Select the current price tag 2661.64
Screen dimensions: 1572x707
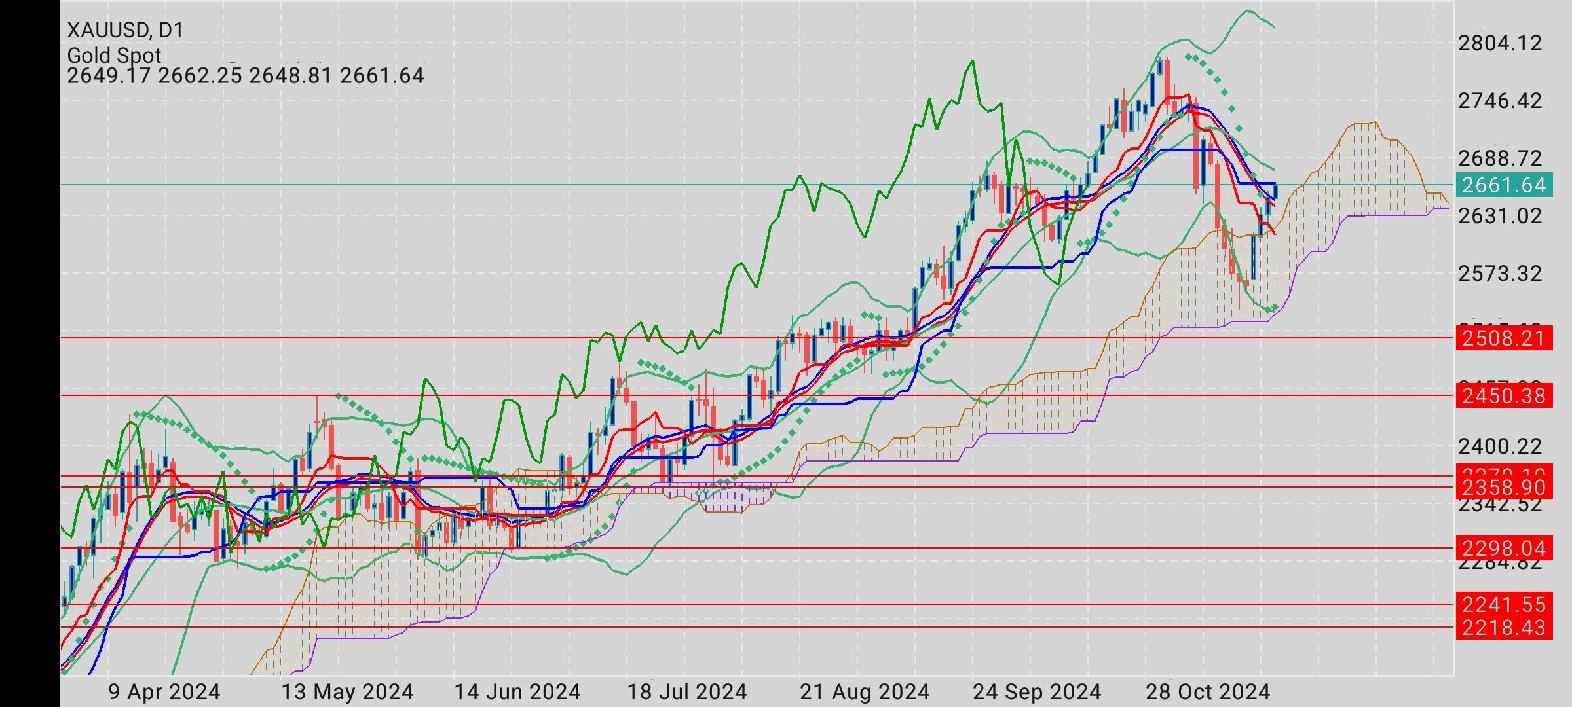click(x=1504, y=185)
